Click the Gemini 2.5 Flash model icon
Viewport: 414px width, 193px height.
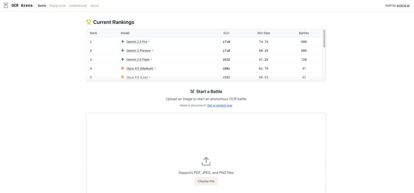coord(123,59)
